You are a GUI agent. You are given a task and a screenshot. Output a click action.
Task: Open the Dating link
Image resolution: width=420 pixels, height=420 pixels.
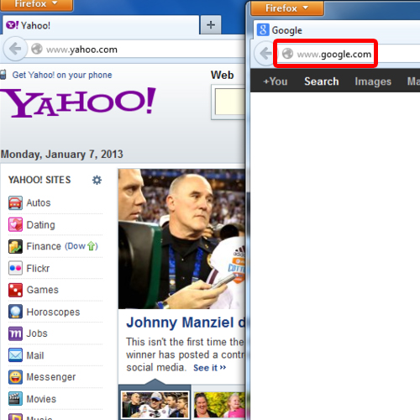40,225
